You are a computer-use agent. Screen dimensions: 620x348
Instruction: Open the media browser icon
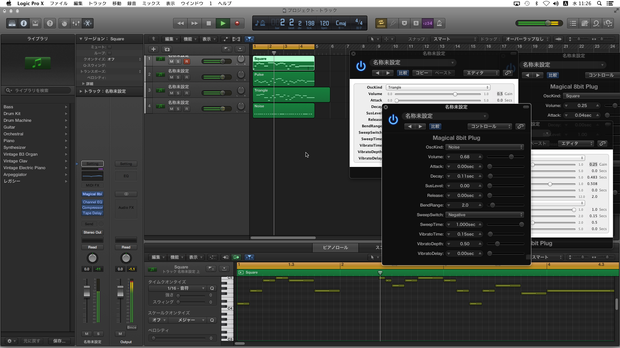tap(608, 23)
